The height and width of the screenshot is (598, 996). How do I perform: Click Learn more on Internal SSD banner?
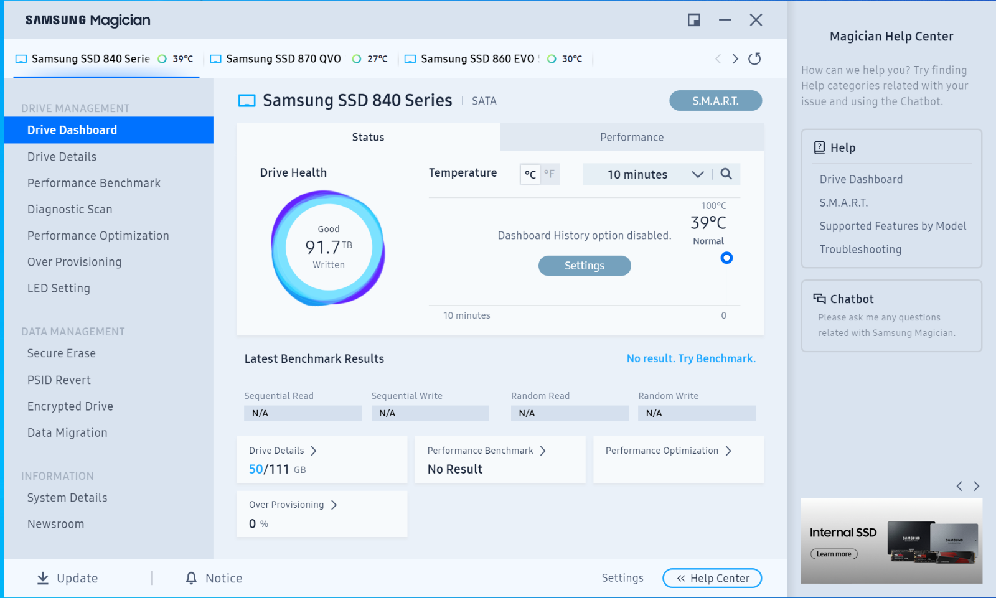coord(834,554)
